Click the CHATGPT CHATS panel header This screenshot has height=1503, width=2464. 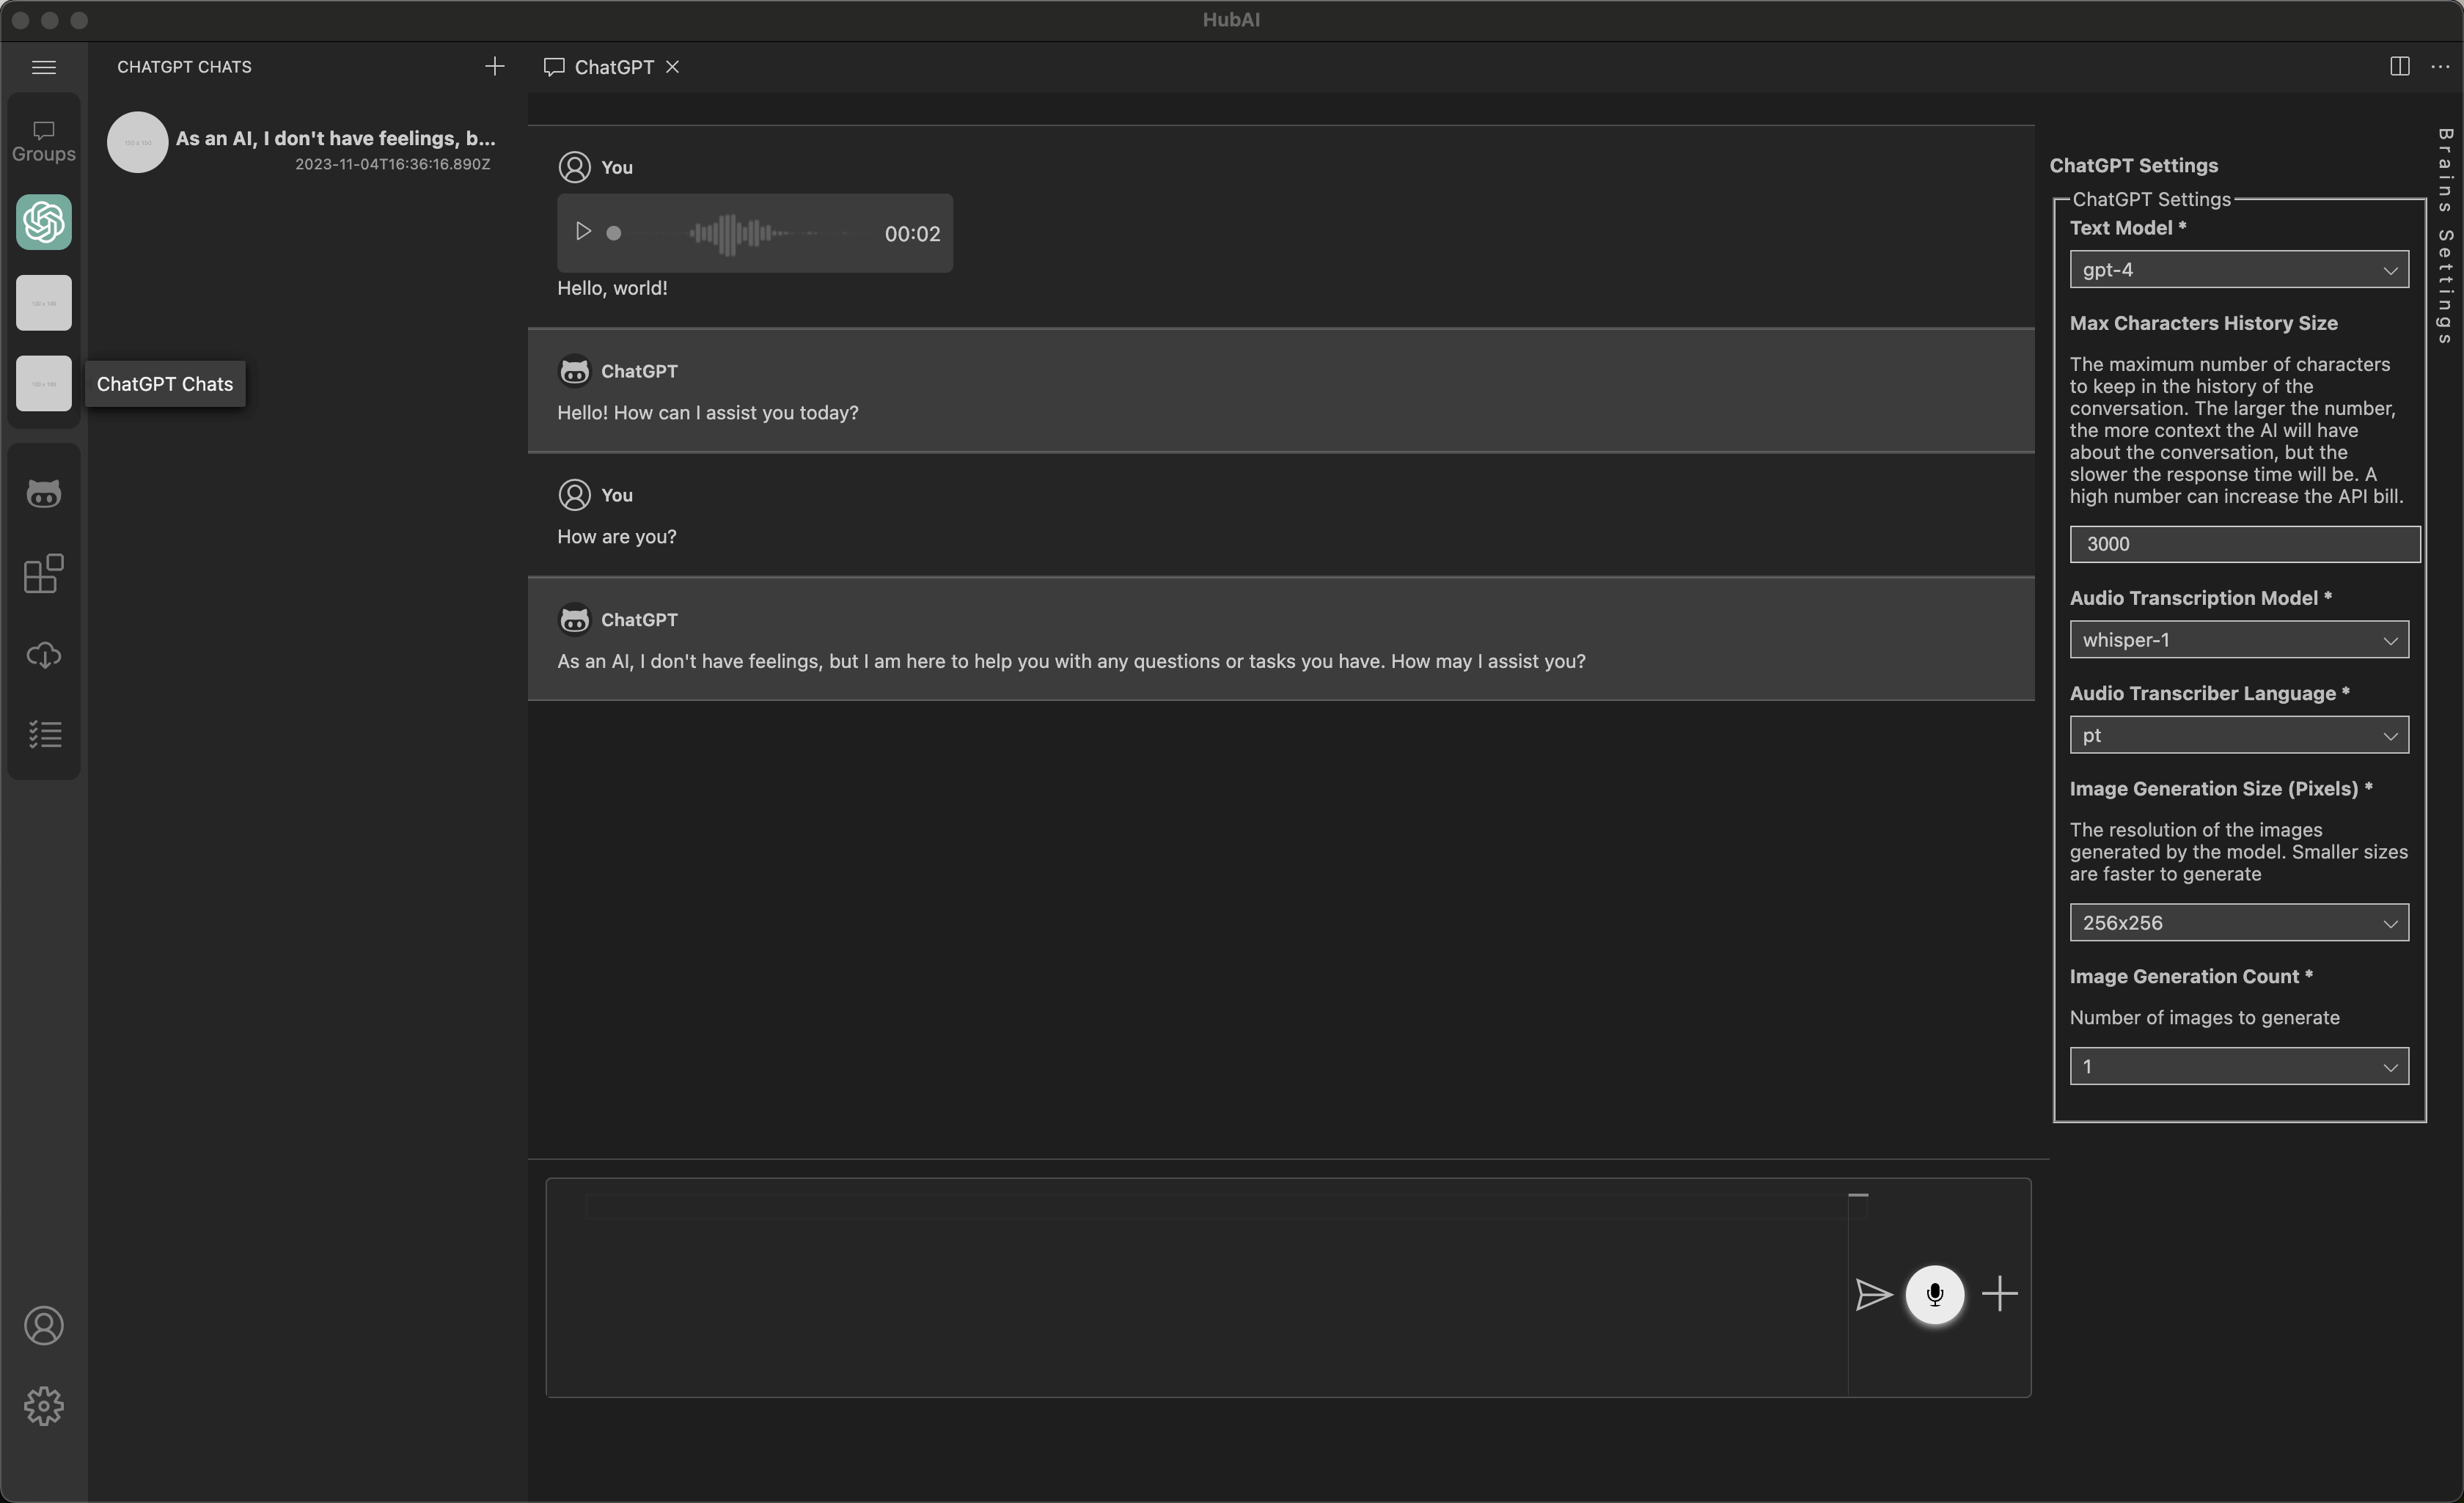[x=184, y=67]
